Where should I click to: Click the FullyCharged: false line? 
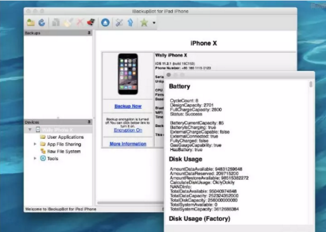pos(189,141)
